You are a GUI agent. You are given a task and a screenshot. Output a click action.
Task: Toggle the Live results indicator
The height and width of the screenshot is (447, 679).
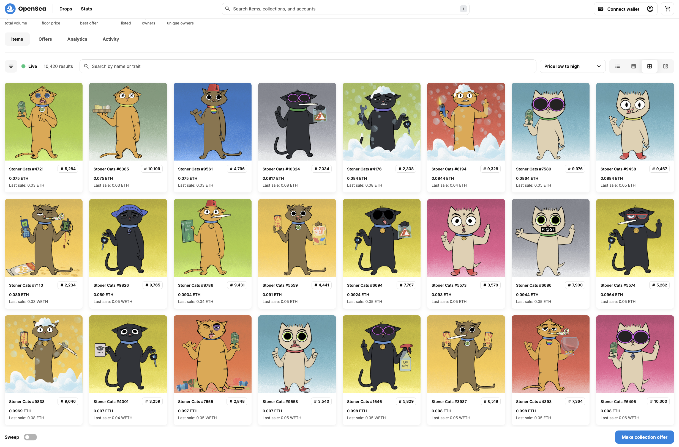coord(29,66)
